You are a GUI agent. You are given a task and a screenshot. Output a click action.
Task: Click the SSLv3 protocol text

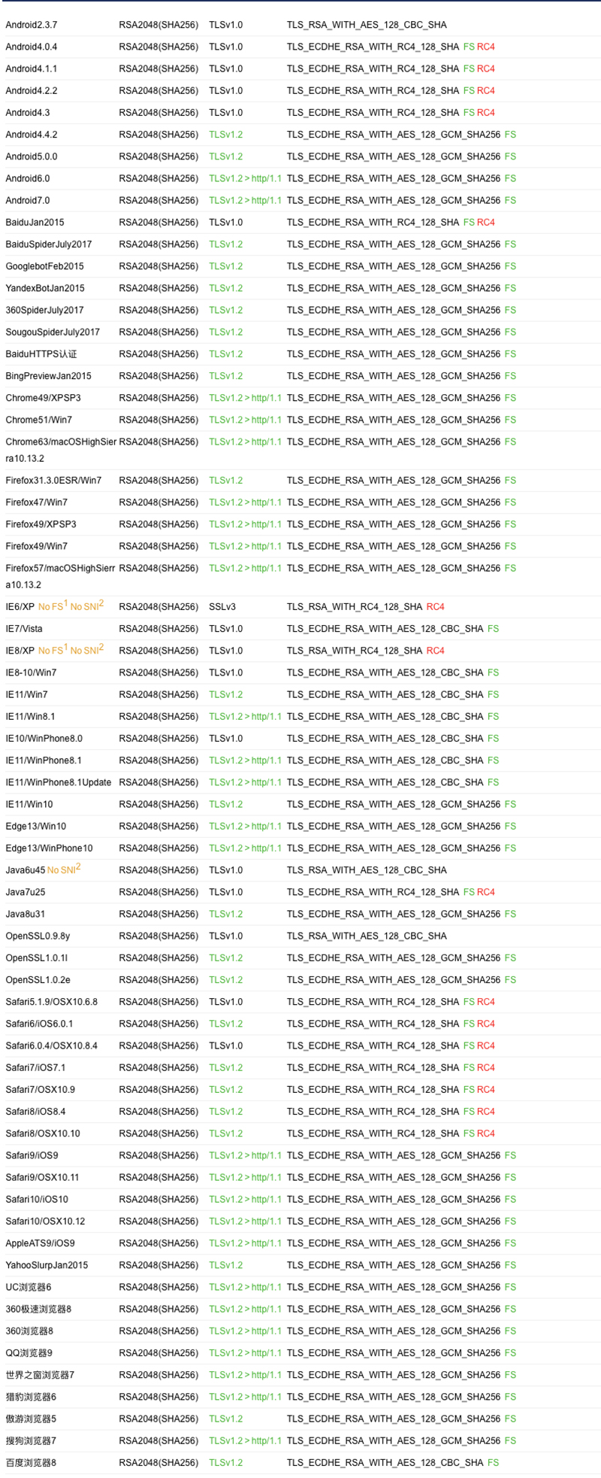pos(222,606)
